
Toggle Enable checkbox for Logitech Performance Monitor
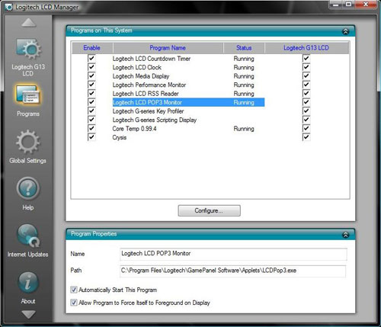(x=91, y=85)
